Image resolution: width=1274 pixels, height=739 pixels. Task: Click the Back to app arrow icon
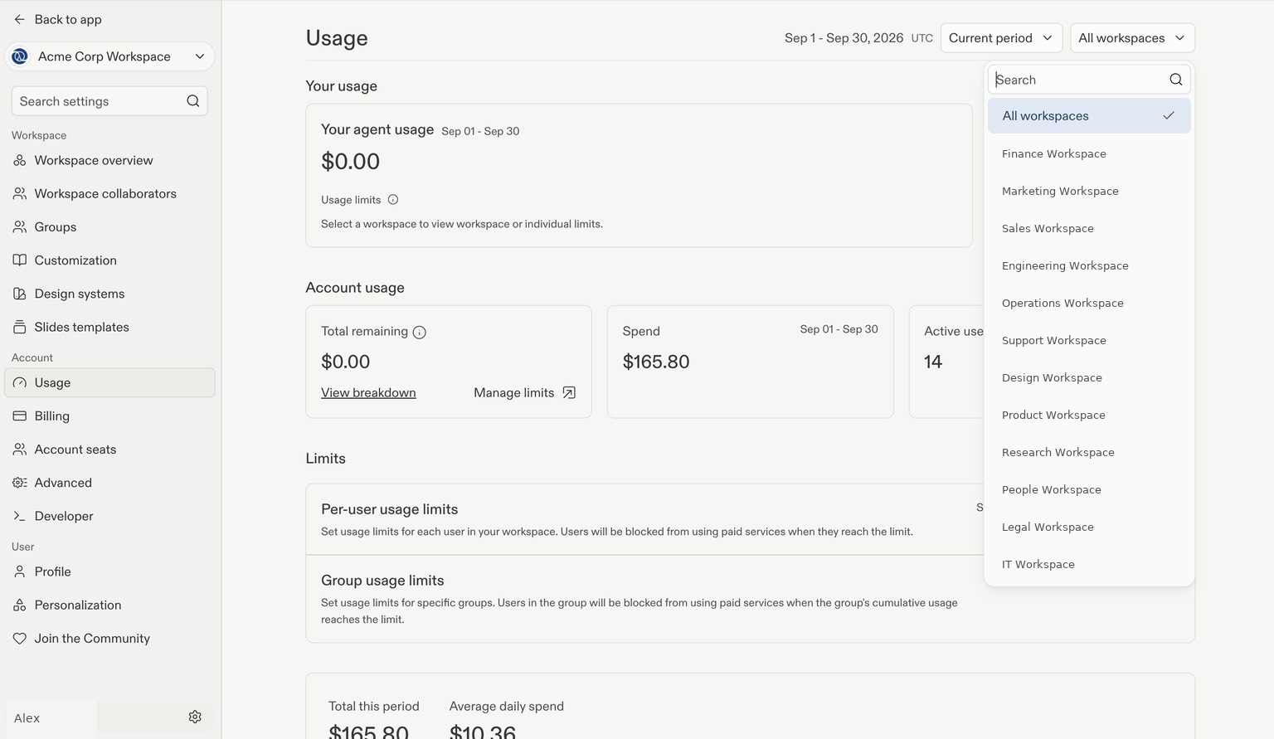click(20, 19)
